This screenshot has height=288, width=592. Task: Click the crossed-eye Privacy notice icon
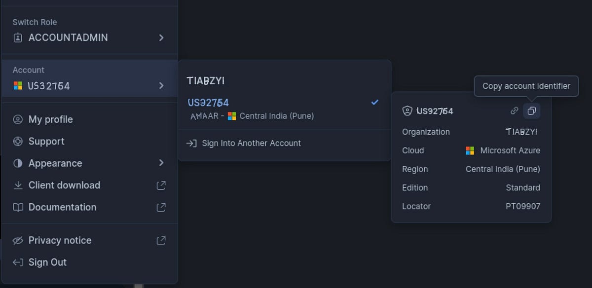pos(18,240)
